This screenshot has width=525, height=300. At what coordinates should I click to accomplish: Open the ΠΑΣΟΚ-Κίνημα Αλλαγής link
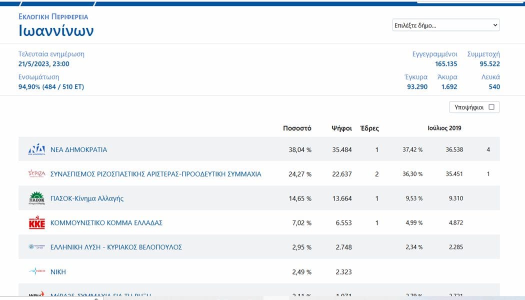pyautogui.click(x=86, y=198)
